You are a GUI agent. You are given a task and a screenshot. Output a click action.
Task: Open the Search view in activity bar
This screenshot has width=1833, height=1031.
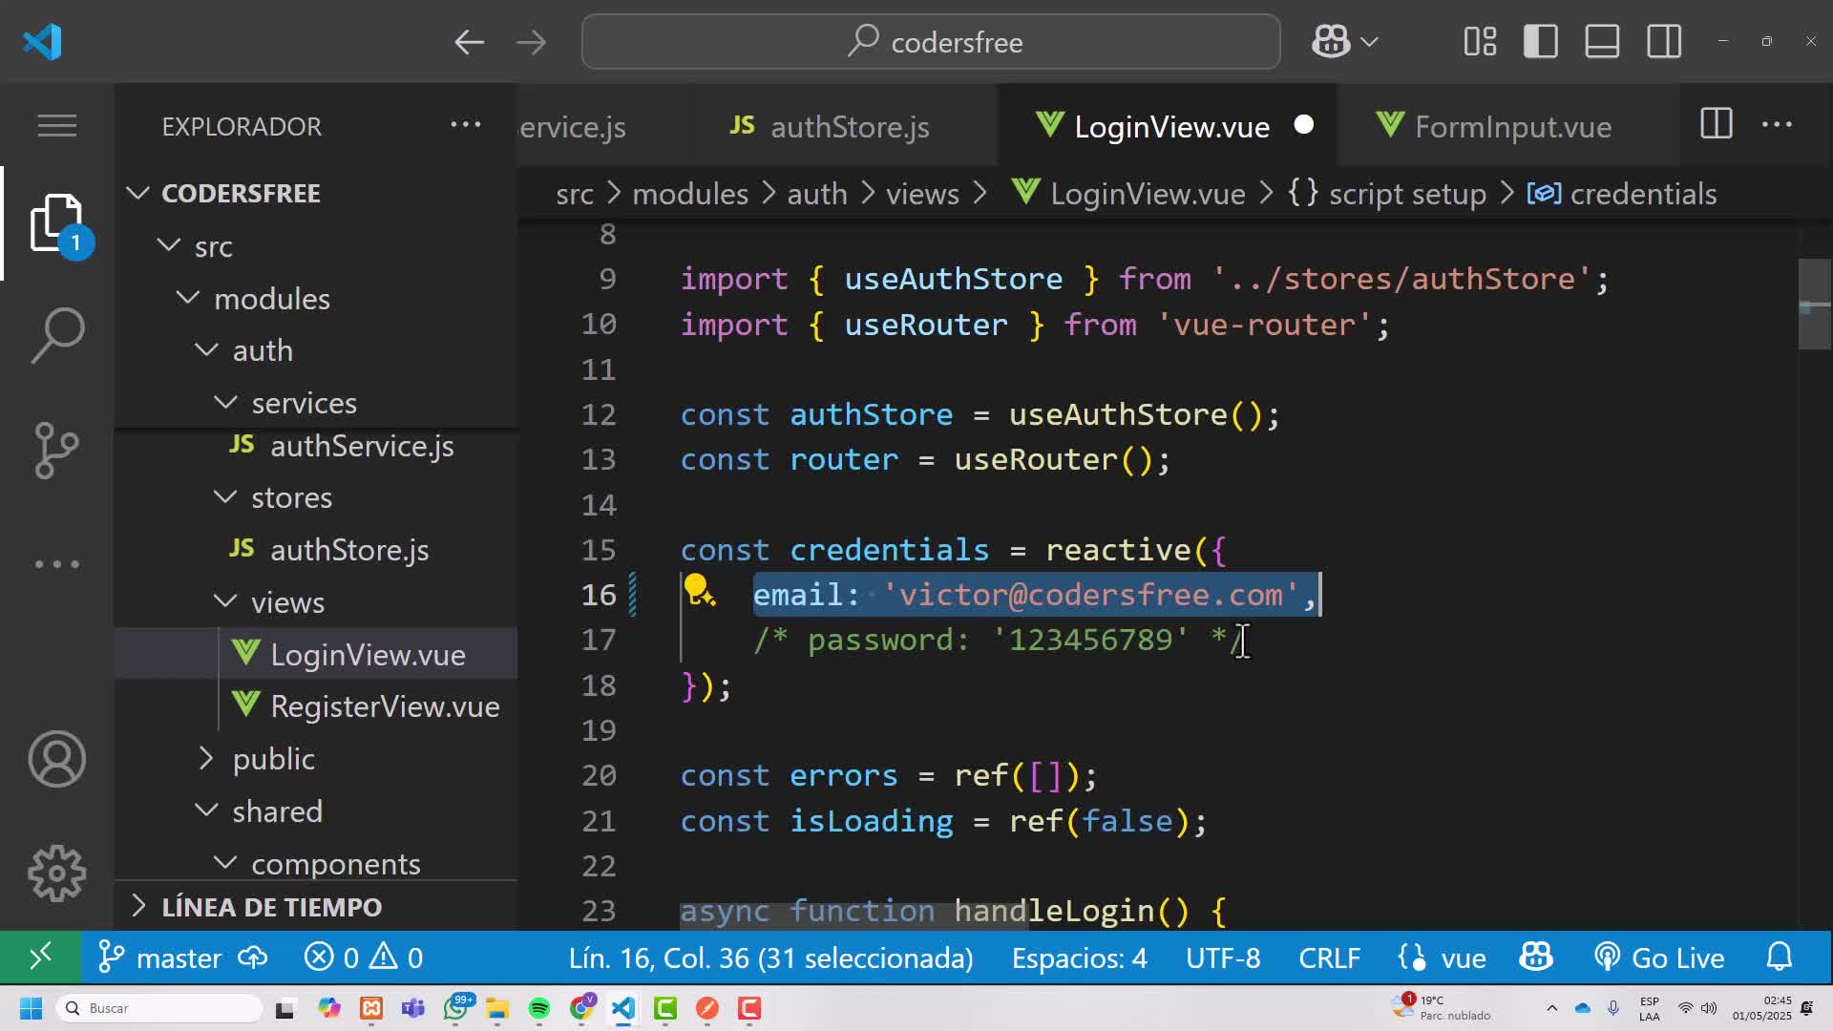[57, 336]
